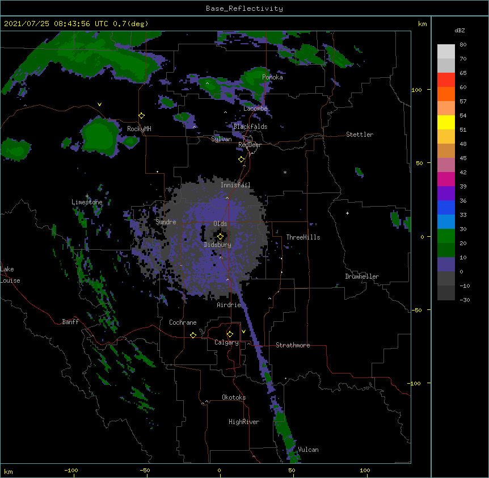The height and width of the screenshot is (478, 489).
Task: Click the Limestone label
Action: [87, 202]
